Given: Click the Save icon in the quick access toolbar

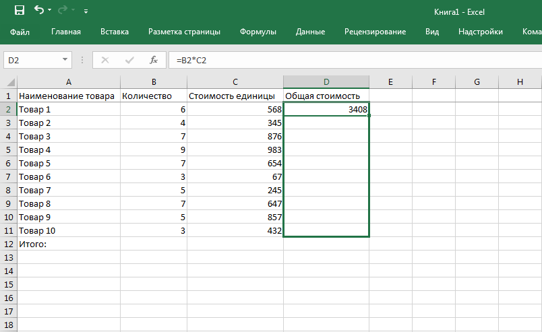Looking at the screenshot, I should tap(19, 11).
